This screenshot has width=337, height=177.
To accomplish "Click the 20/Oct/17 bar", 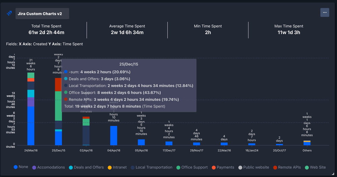I will tap(279, 145).
